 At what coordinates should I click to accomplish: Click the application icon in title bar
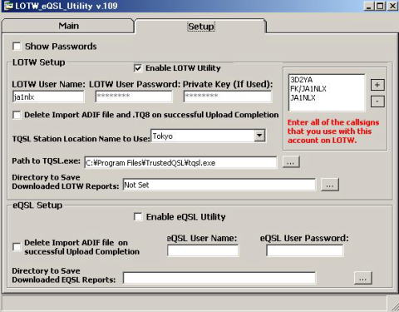pyautogui.click(x=8, y=6)
